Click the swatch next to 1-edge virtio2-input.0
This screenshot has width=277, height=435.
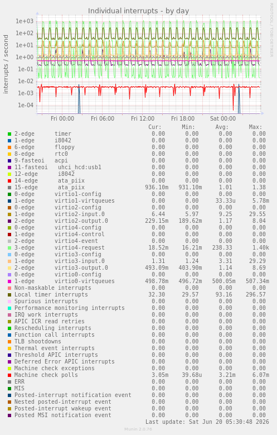coord(9,214)
